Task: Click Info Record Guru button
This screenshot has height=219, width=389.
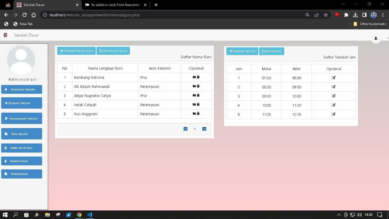Action: (x=113, y=51)
